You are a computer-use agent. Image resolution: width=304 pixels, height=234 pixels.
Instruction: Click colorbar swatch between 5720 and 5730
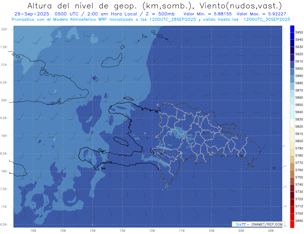coord(292,195)
